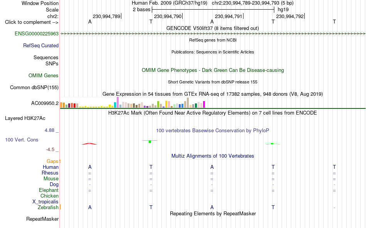Click the AC009950.2 GTEx expression label

[45, 103]
